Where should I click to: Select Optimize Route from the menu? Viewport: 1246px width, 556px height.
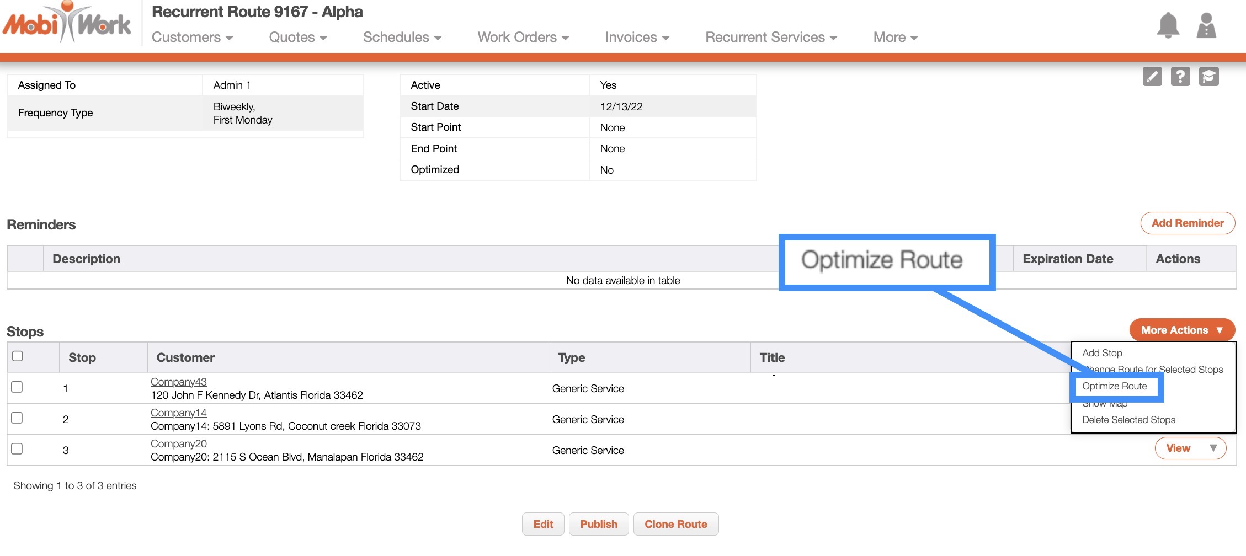[1114, 387]
